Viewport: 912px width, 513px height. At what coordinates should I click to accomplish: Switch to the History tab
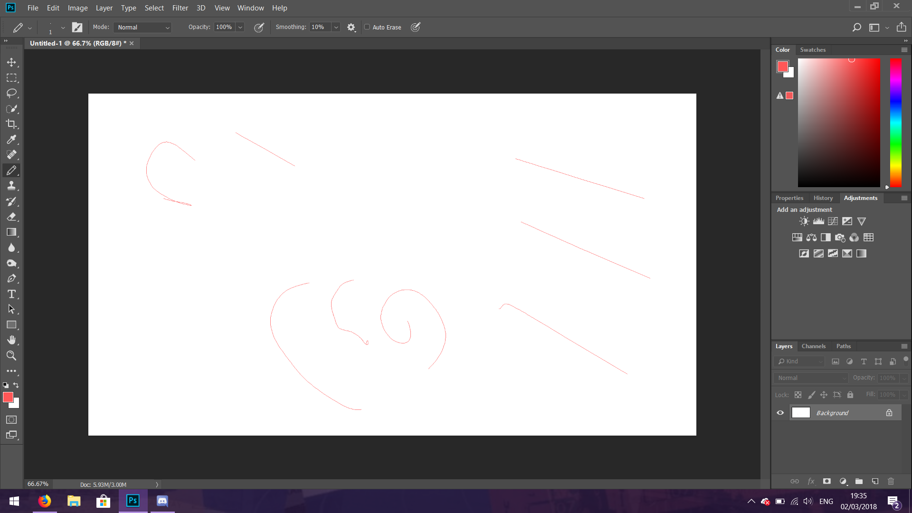tap(822, 197)
